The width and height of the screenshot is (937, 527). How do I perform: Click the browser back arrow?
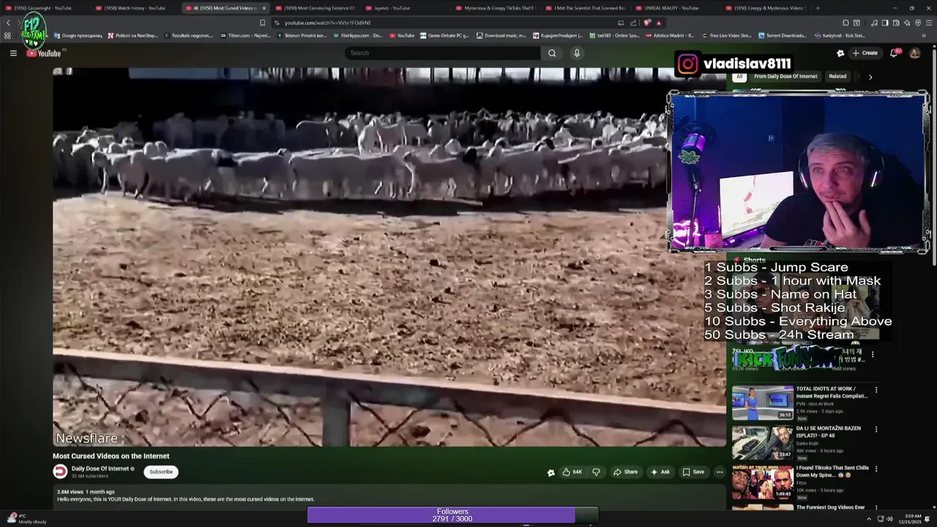(9, 23)
